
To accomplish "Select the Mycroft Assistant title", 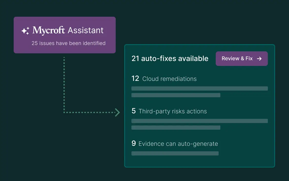I will pos(68,30).
